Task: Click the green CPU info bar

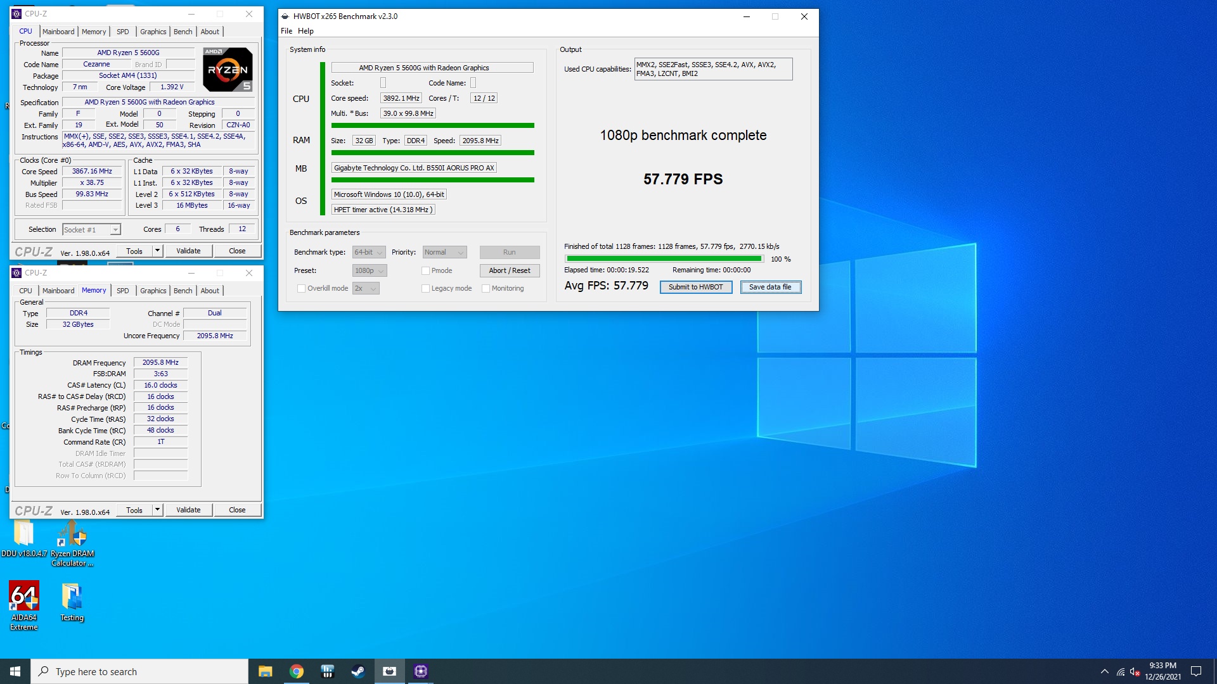Action: pyautogui.click(x=432, y=125)
